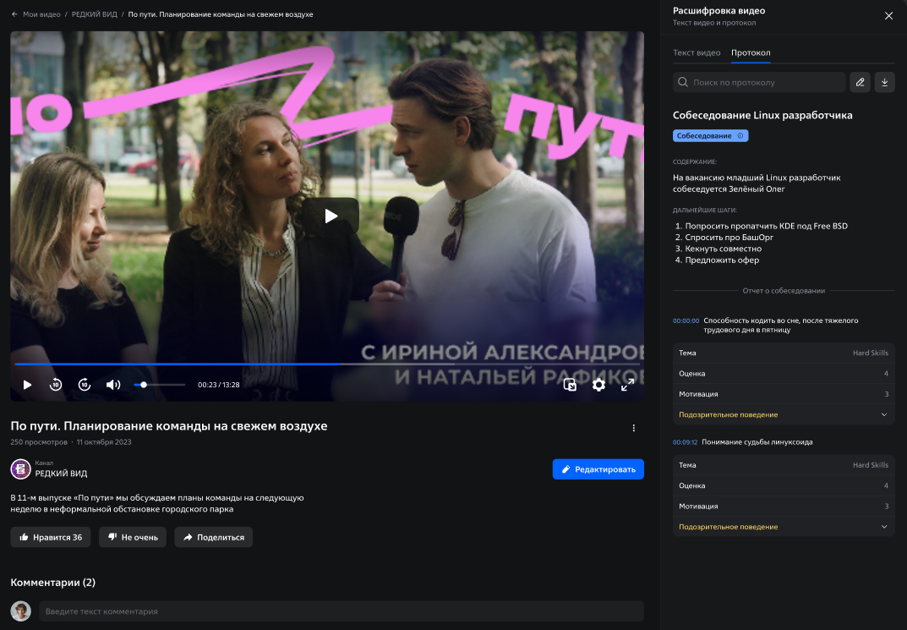The width and height of the screenshot is (907, 630).
Task: Switch to Текст видео tab
Action: pos(697,52)
